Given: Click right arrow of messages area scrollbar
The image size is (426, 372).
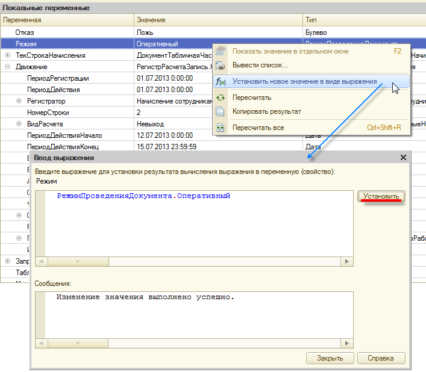Looking at the screenshot, I should pos(347,343).
